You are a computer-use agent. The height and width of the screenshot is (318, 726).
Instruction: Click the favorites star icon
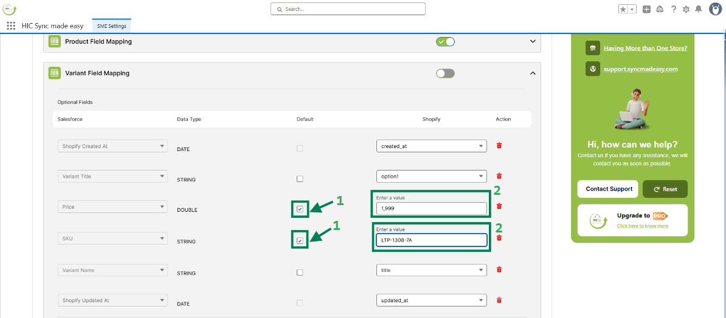pos(623,9)
